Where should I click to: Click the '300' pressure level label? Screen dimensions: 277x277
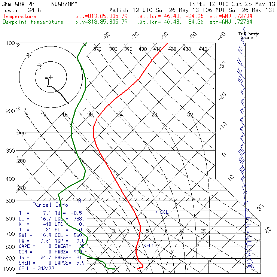(10, 151)
